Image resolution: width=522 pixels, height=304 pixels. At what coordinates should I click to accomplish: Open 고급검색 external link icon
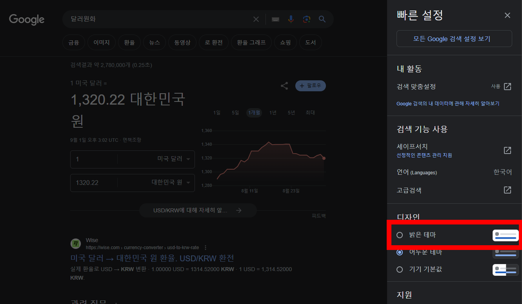coord(507,190)
